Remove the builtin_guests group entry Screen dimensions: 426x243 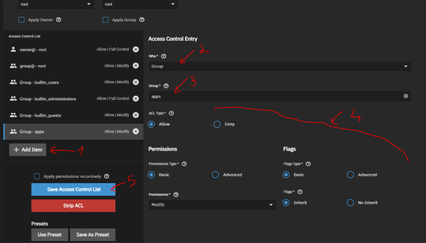135,115
